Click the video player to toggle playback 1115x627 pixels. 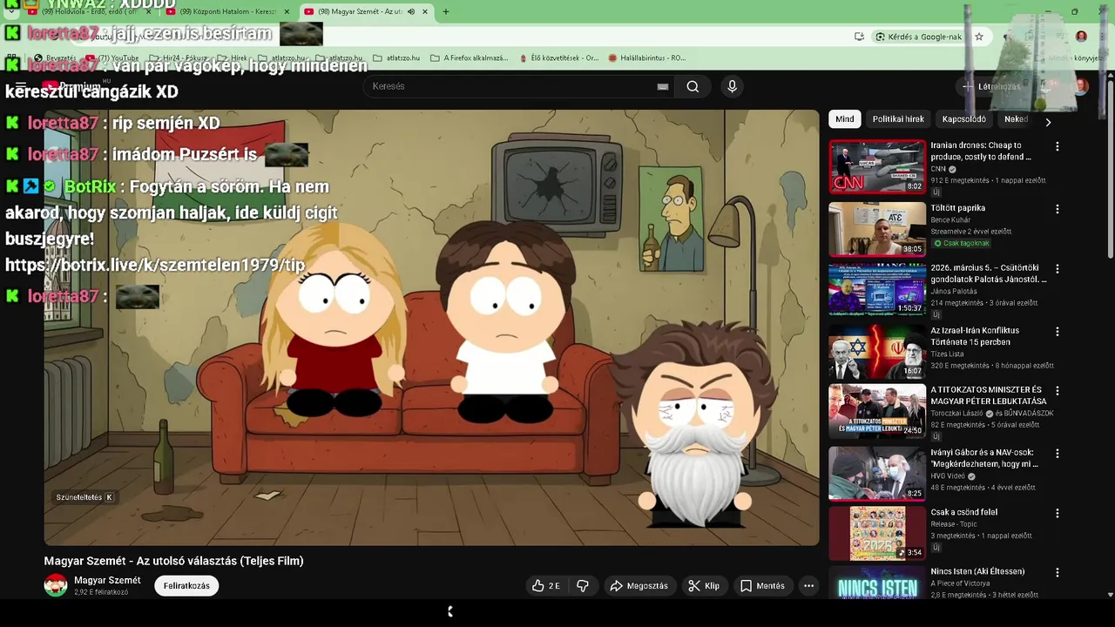coord(431,327)
